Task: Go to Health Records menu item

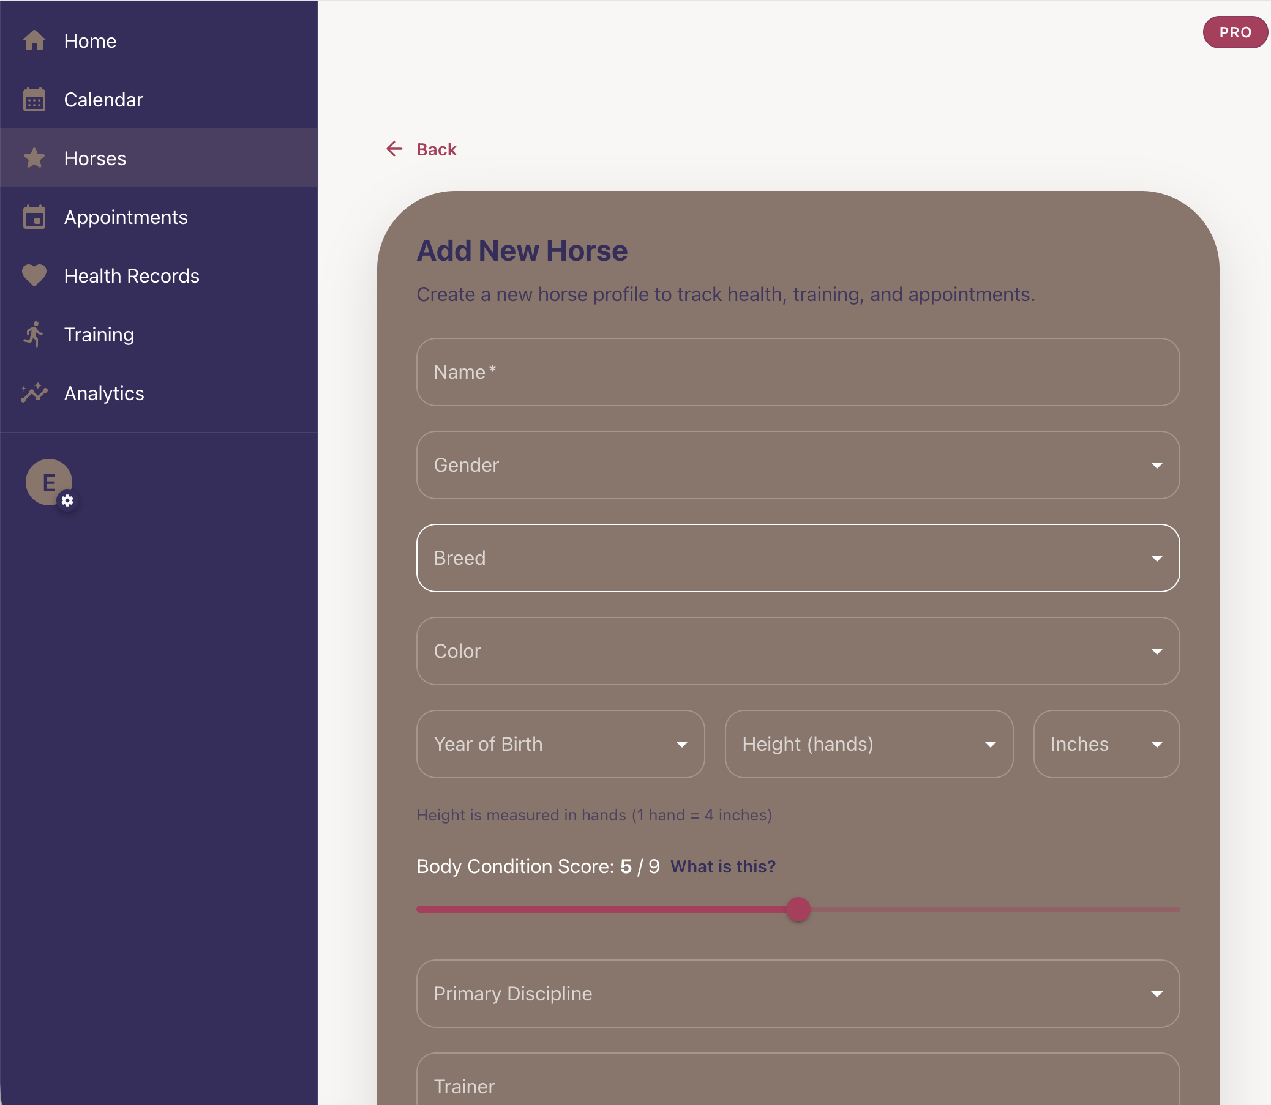Action: tap(132, 275)
